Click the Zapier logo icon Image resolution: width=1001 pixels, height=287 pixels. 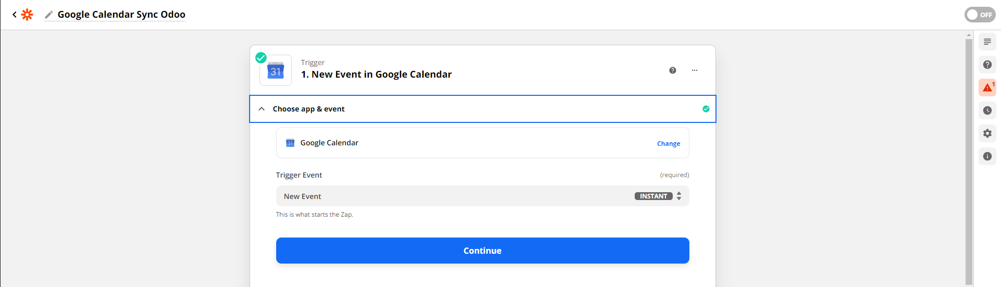pyautogui.click(x=27, y=15)
